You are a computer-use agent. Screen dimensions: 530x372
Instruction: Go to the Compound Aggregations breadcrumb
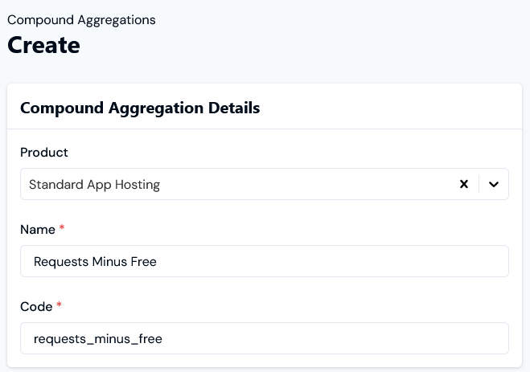click(x=81, y=20)
